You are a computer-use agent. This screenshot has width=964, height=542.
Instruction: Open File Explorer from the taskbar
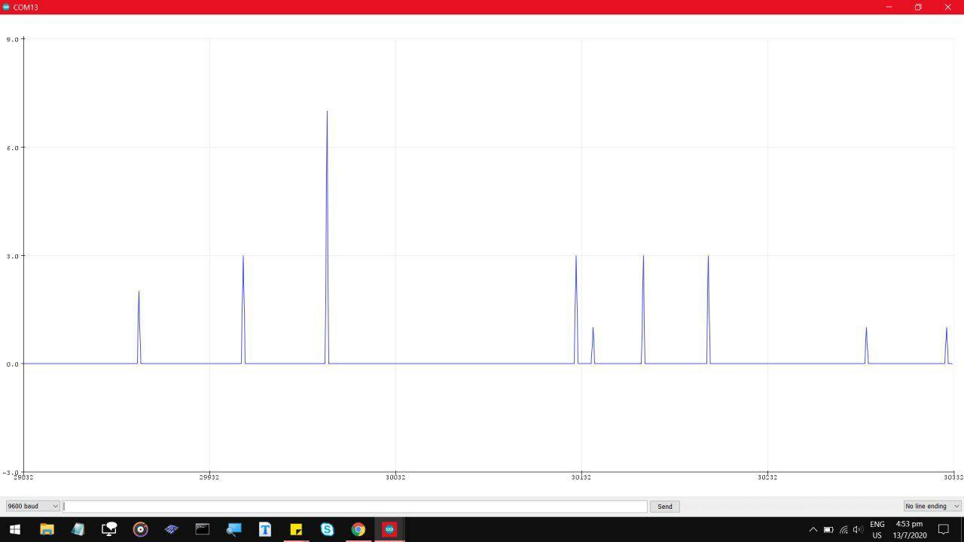click(x=47, y=529)
